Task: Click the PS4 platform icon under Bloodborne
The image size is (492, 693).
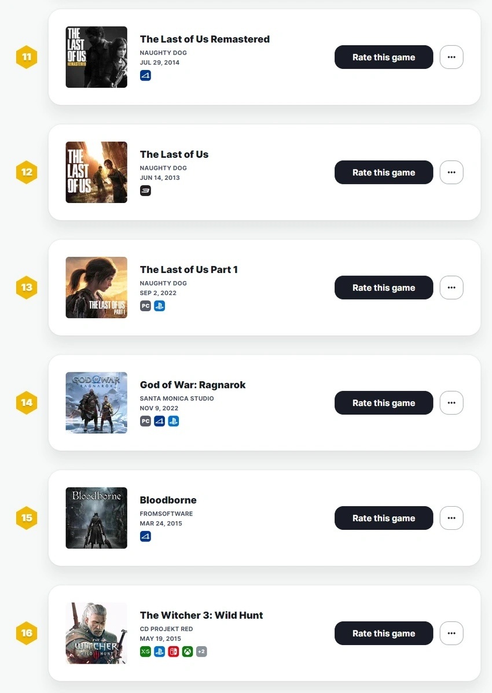Action: tap(145, 536)
